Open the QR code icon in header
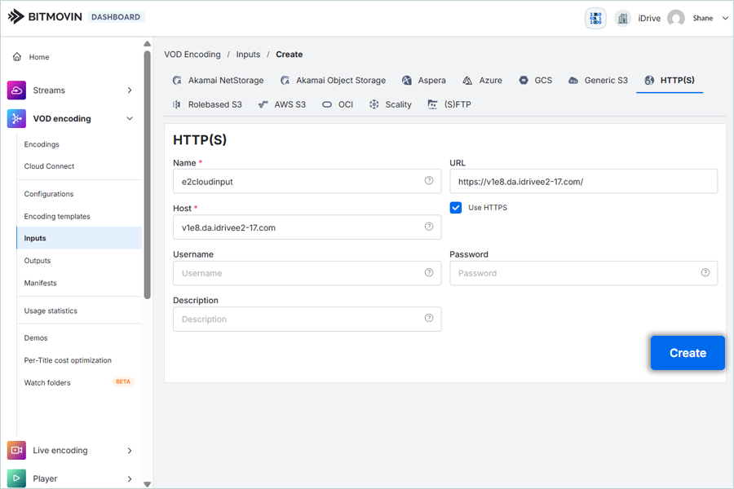 595,19
